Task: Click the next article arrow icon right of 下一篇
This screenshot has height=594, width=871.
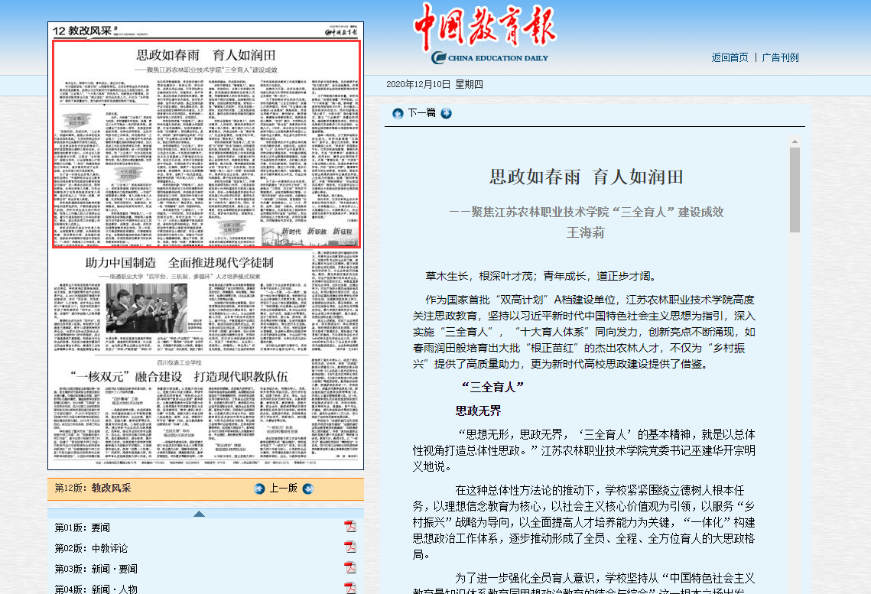Action: (446, 113)
